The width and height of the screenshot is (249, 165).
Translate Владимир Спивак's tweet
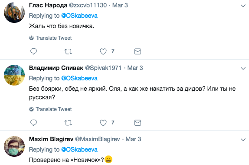(x=50, y=109)
